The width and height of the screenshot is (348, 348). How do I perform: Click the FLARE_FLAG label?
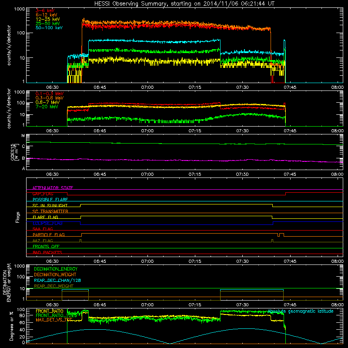point(45,217)
